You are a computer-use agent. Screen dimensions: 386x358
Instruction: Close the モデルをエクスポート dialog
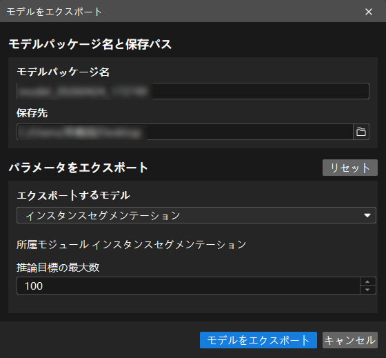pyautogui.click(x=369, y=12)
